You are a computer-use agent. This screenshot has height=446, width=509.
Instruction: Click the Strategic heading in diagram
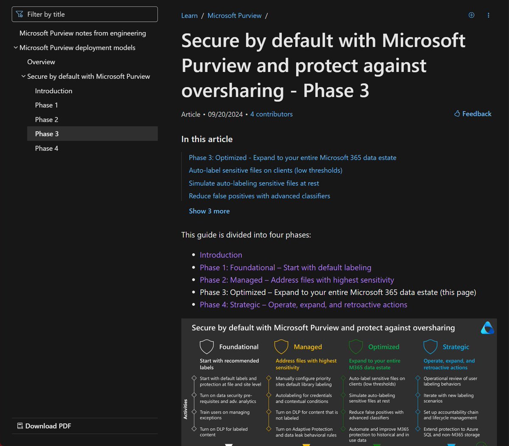coord(456,346)
